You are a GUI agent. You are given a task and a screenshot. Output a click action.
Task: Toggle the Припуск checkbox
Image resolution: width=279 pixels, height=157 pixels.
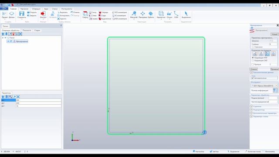pyautogui.click(x=253, y=65)
